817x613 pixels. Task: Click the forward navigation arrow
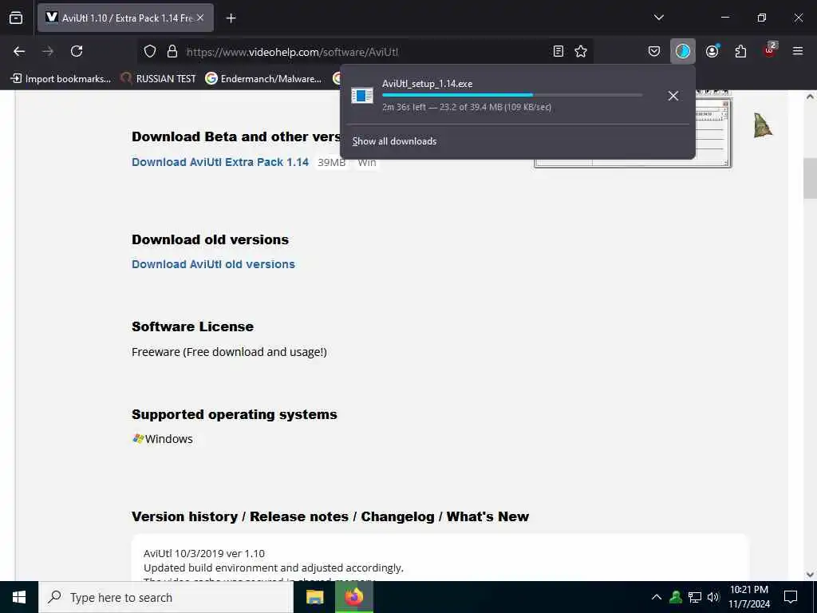[x=47, y=51]
